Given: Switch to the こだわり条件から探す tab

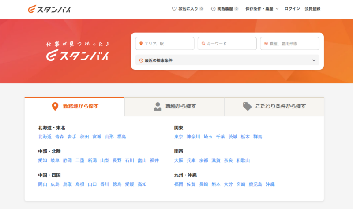Looking at the screenshot, I should point(274,106).
